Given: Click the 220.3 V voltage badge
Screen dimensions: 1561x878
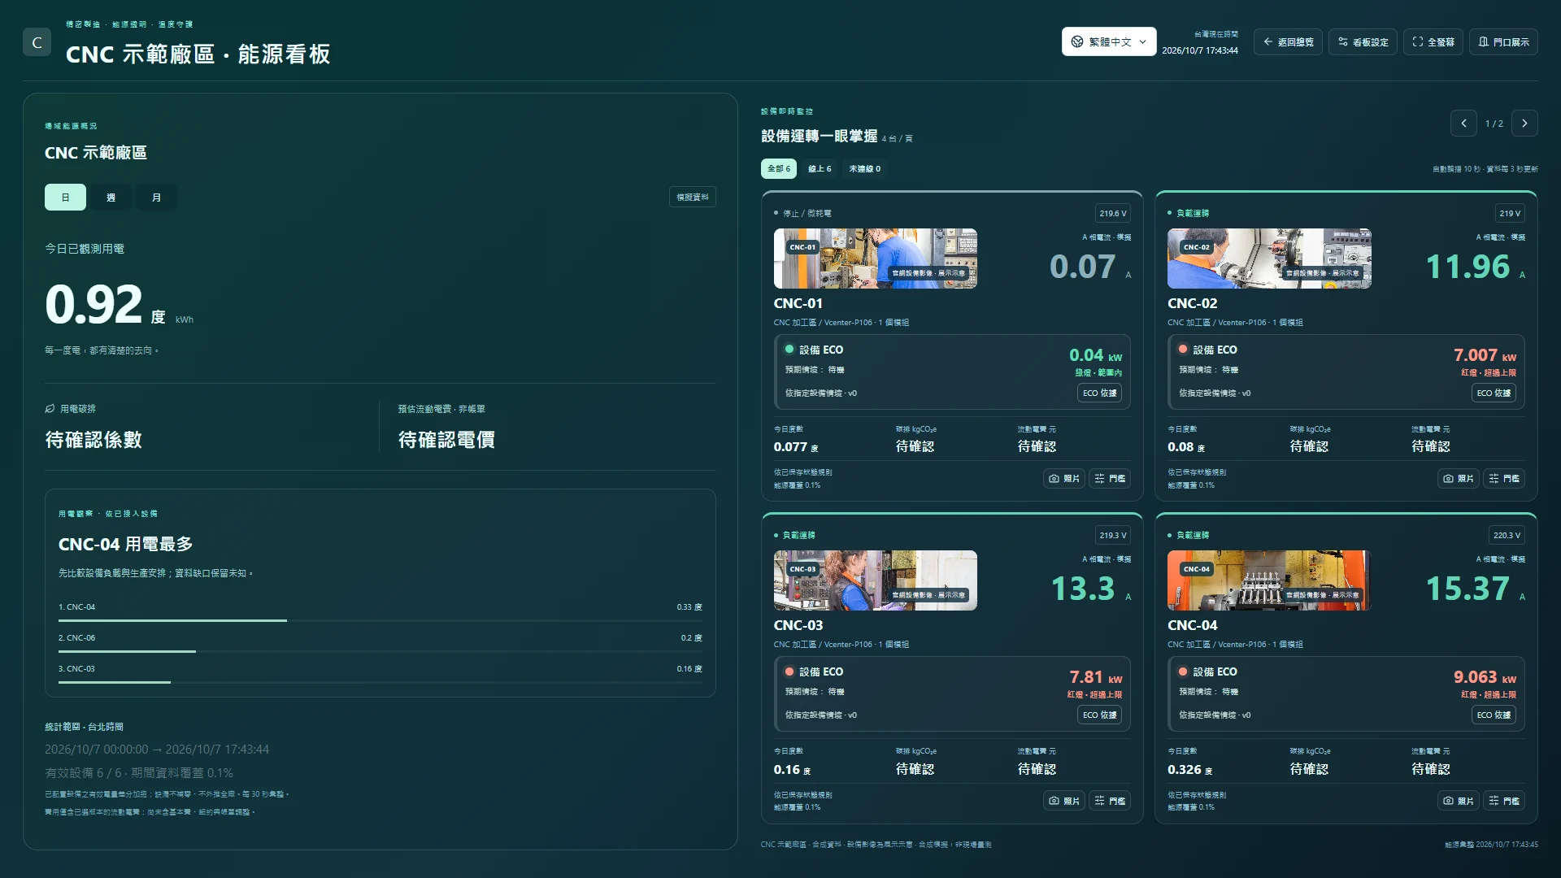Looking at the screenshot, I should (1507, 536).
